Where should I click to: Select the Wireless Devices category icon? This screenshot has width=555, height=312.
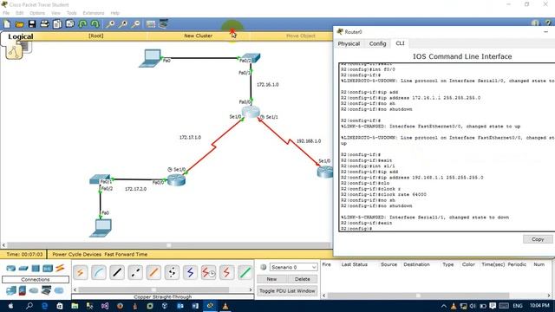point(48,269)
